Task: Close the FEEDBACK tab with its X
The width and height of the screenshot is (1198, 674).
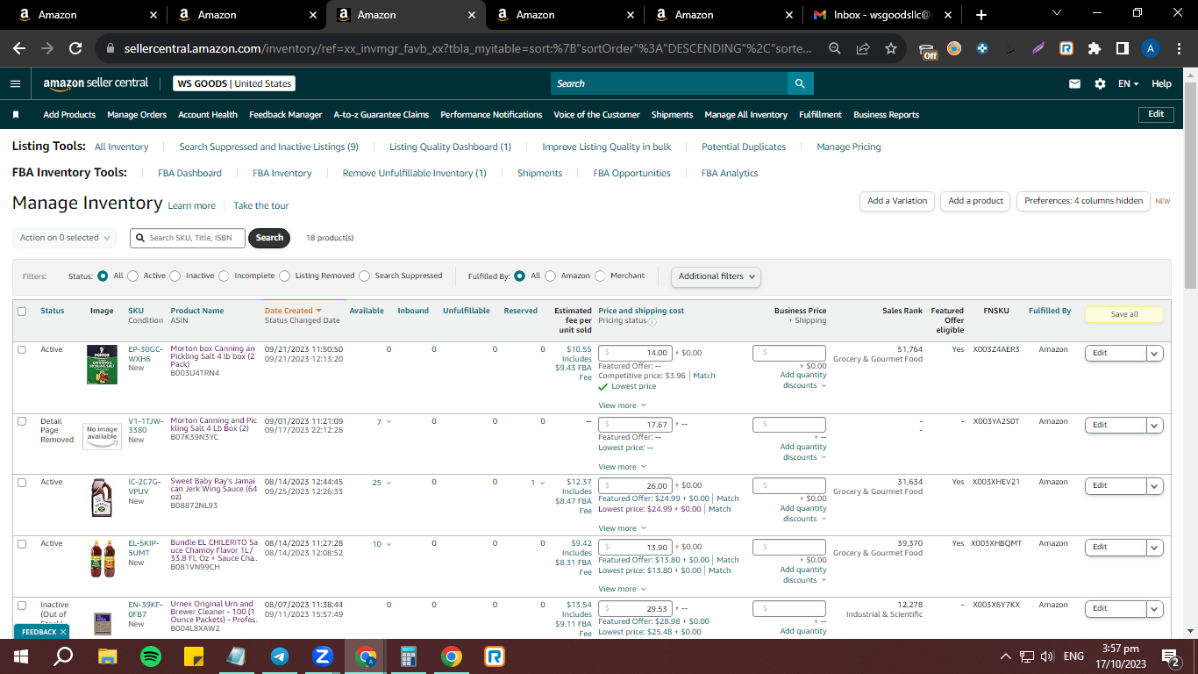Action: [x=63, y=632]
